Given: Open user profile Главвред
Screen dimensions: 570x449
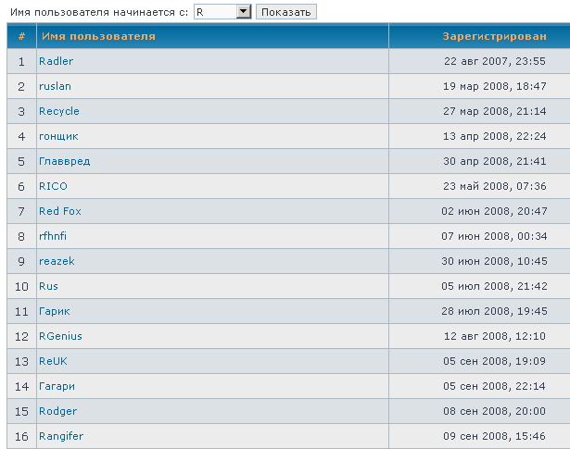Looking at the screenshot, I should tap(65, 161).
